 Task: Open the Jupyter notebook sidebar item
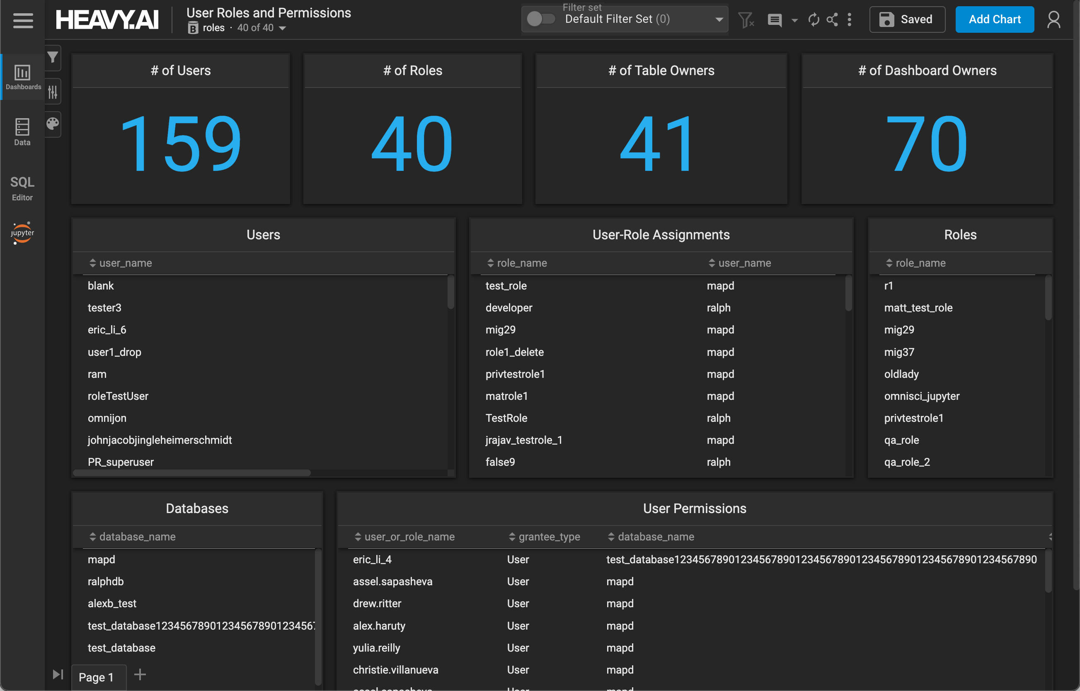pos(22,233)
